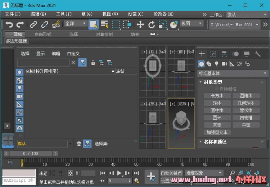Enable the 自动栅格 checkbox
The height and width of the screenshot is (187, 270).
pos(217,89)
